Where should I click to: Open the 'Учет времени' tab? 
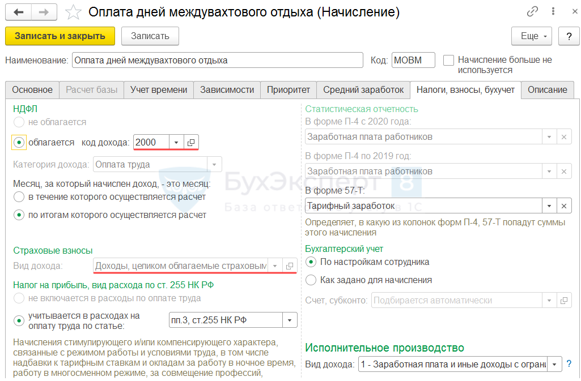[159, 89]
